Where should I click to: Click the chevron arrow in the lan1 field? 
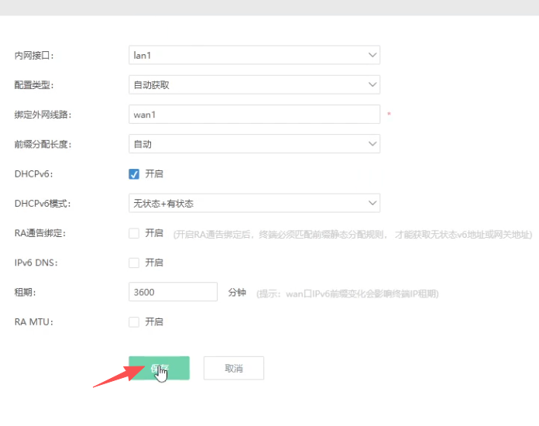[372, 55]
